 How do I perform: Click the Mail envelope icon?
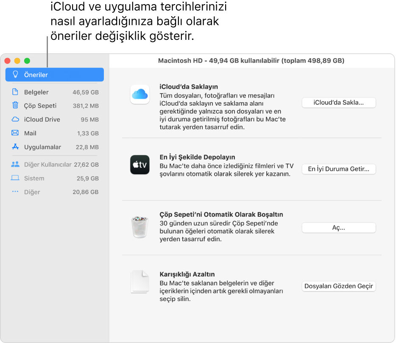[x=15, y=133]
